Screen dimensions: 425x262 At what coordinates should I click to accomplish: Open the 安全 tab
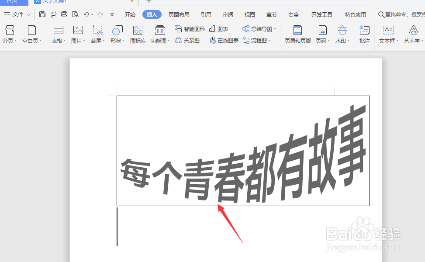coord(294,15)
